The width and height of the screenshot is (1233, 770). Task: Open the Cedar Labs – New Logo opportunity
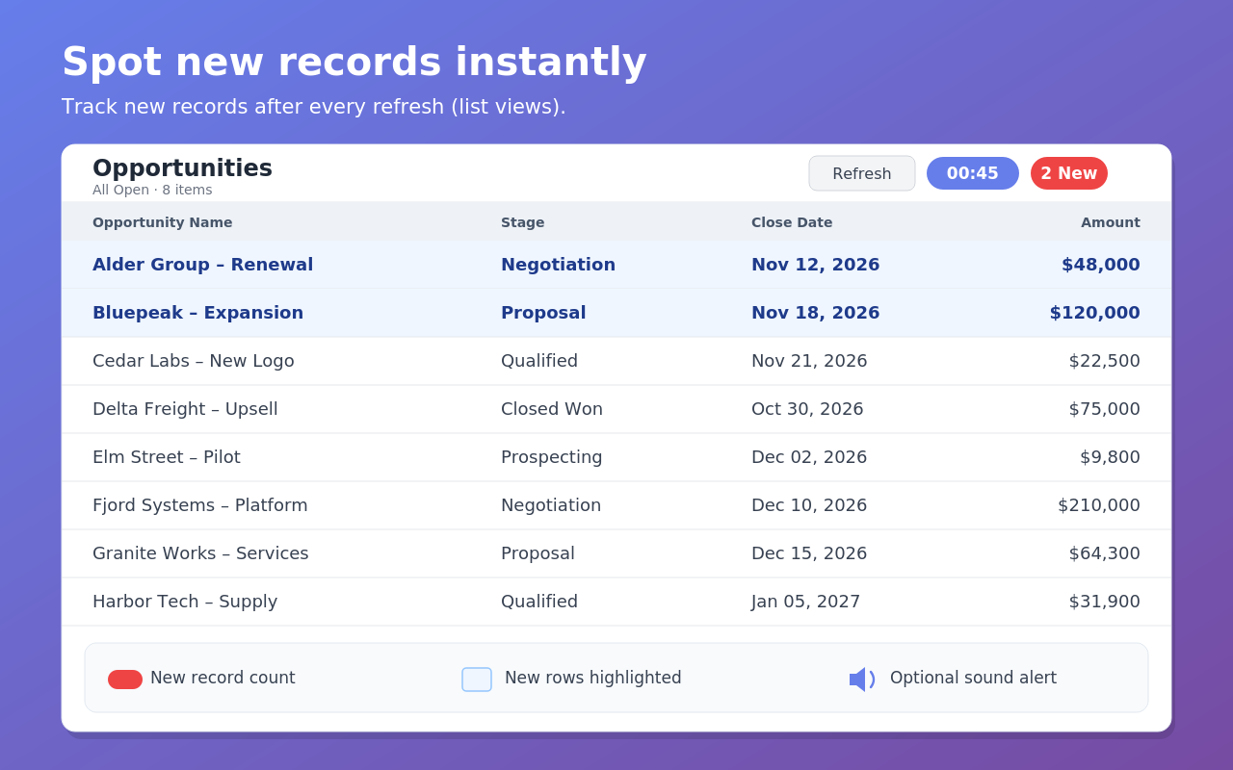pos(194,361)
